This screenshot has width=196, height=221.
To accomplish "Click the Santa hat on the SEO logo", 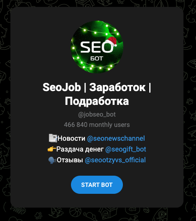I will 111,41.
